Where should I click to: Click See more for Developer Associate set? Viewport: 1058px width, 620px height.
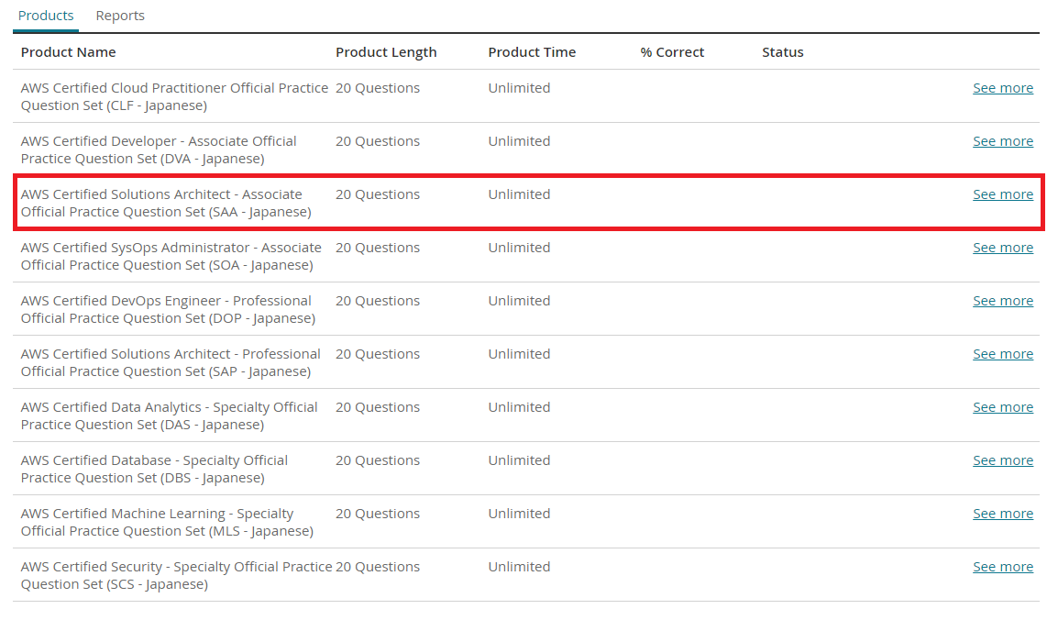[1002, 141]
